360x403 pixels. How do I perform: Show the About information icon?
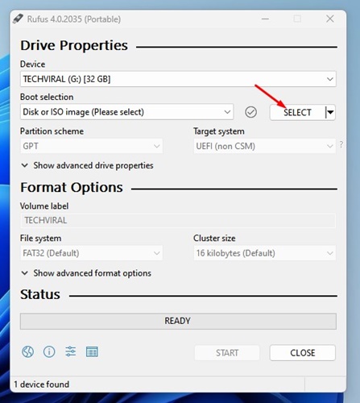tap(49, 351)
